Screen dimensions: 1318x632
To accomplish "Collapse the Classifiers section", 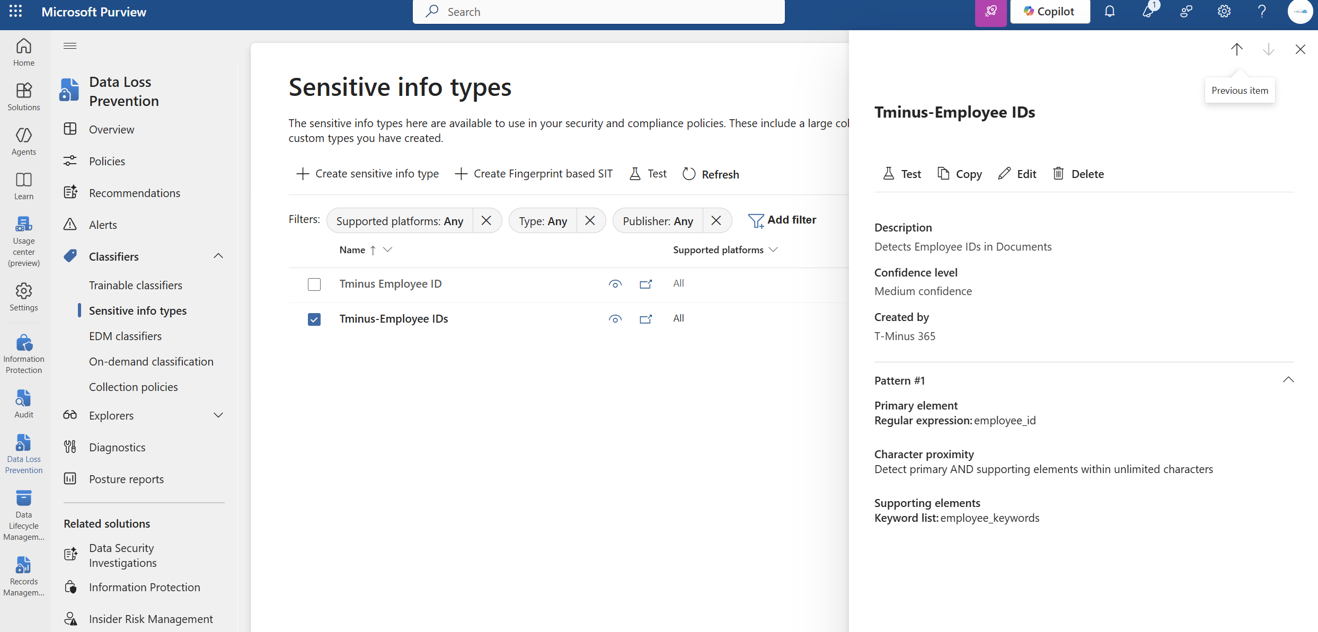I will 218,256.
